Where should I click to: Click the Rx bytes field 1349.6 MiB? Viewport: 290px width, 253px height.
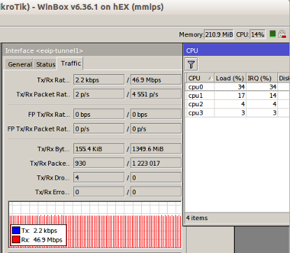click(x=156, y=149)
